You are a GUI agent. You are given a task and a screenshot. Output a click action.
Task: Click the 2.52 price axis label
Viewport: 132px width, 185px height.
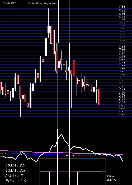pyautogui.click(x=122, y=108)
